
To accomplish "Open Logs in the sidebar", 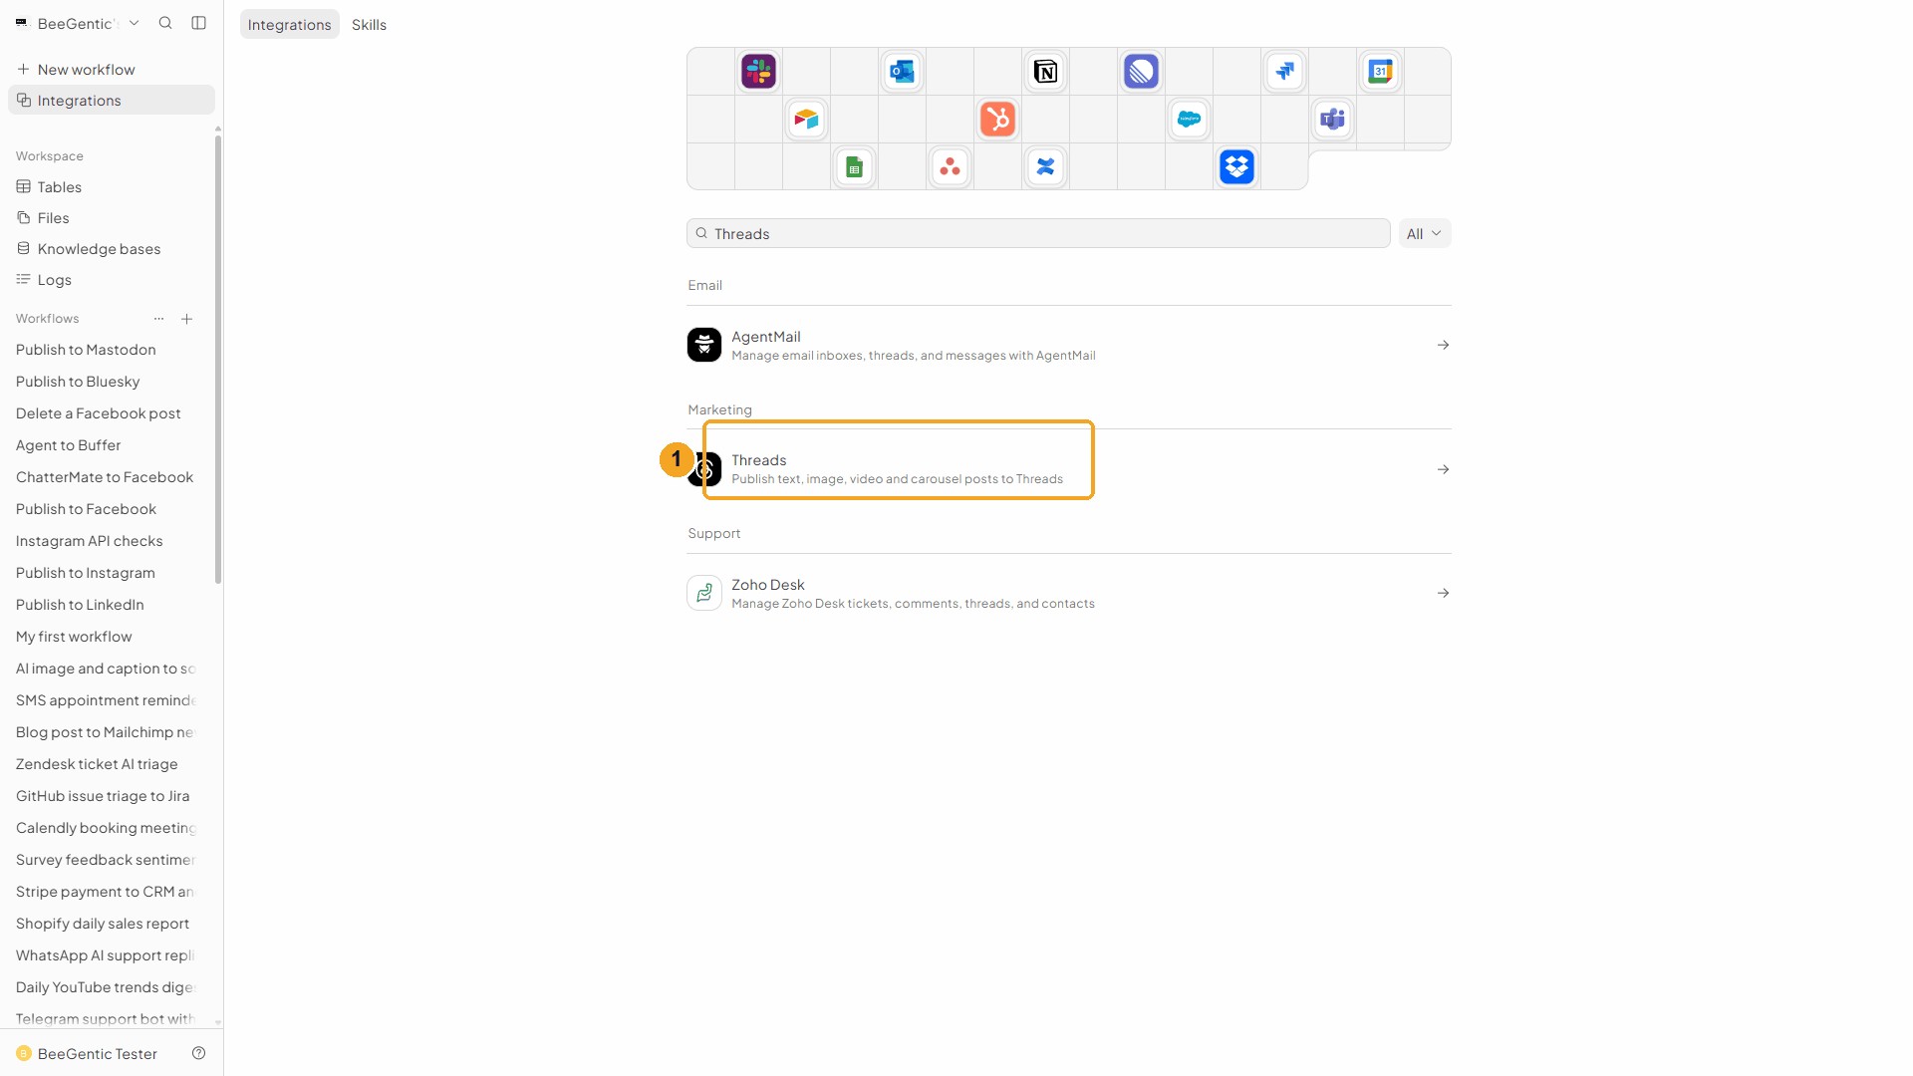I will coord(112,279).
